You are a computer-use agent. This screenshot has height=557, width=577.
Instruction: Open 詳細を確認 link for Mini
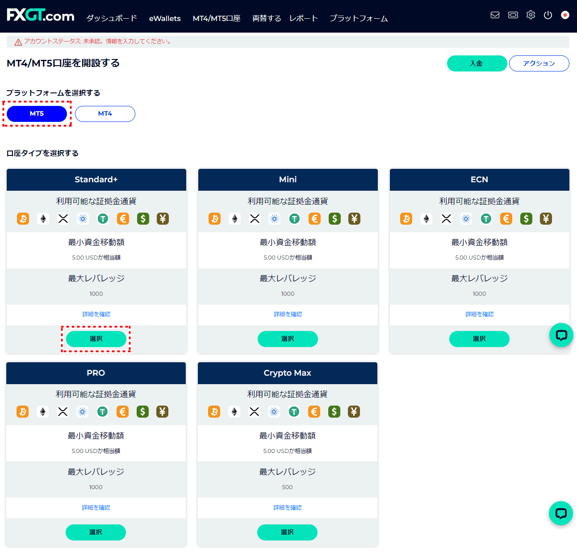[x=288, y=314]
